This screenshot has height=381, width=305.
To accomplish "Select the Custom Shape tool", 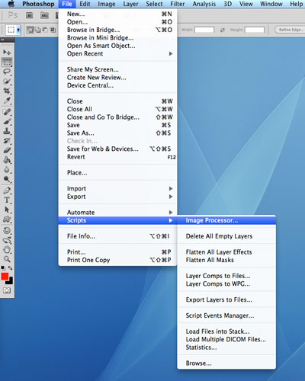I will tap(7, 219).
